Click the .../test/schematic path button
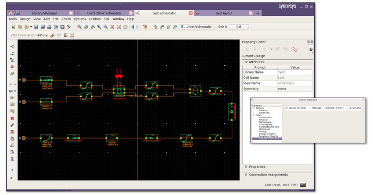373x195 pixels. (x=196, y=27)
